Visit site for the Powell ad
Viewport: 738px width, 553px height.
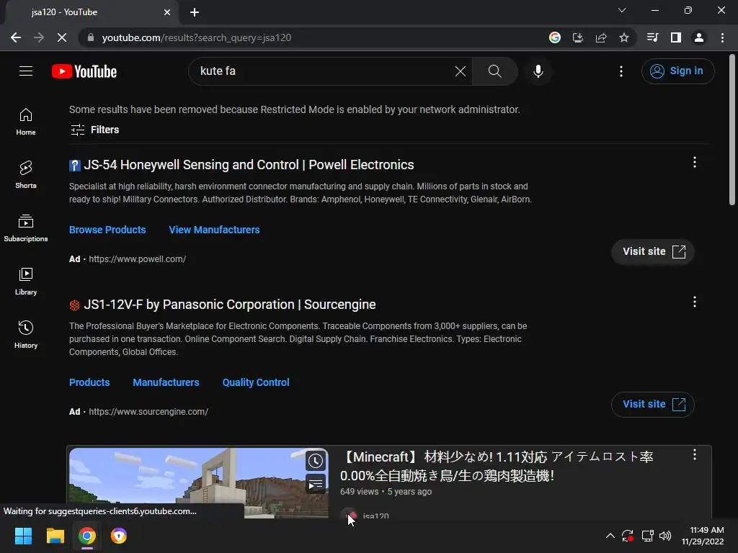tap(652, 251)
